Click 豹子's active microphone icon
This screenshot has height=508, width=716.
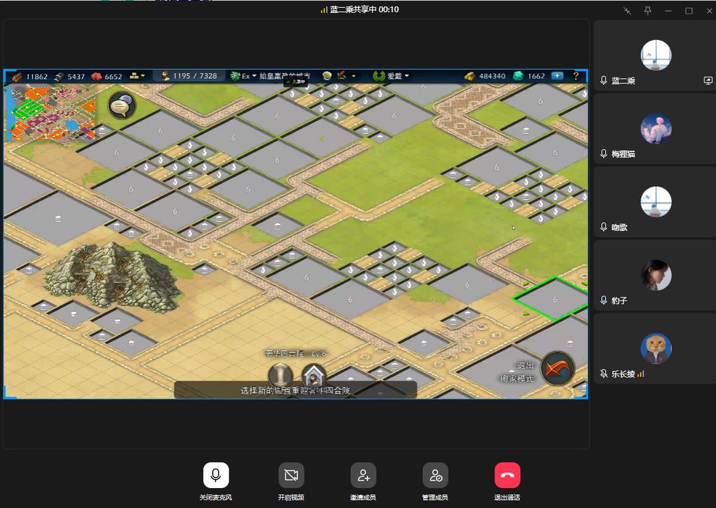click(x=604, y=301)
